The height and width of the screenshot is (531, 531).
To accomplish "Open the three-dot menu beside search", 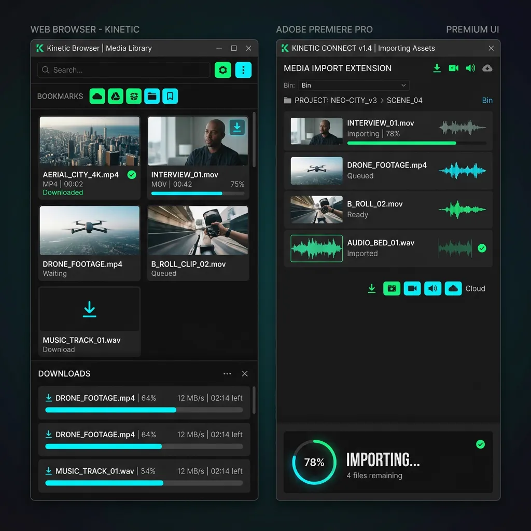I will (243, 70).
